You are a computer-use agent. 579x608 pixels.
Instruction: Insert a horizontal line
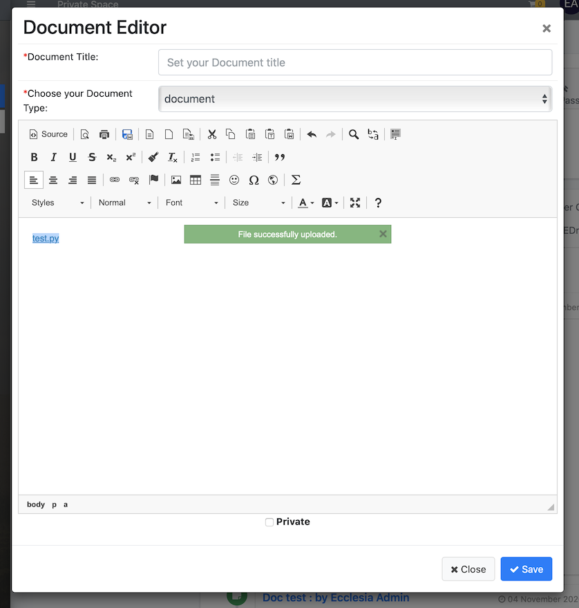(x=215, y=180)
